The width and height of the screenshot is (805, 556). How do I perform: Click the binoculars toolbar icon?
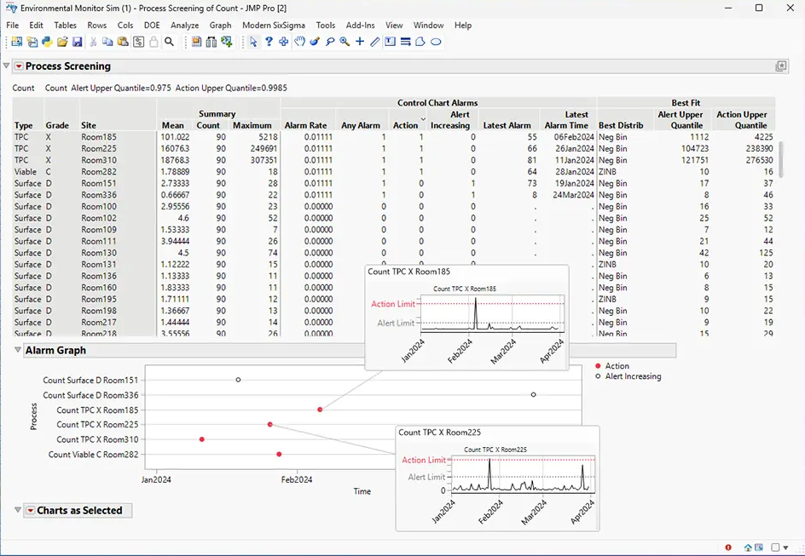pyautogui.click(x=211, y=42)
